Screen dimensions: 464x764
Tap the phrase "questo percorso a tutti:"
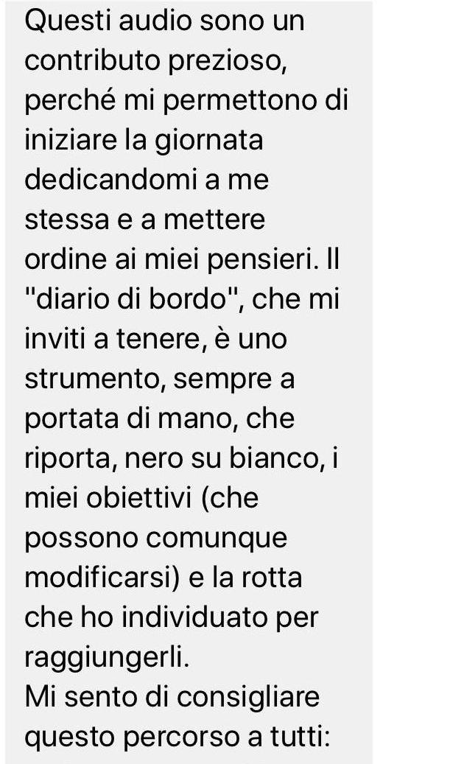[x=177, y=737]
